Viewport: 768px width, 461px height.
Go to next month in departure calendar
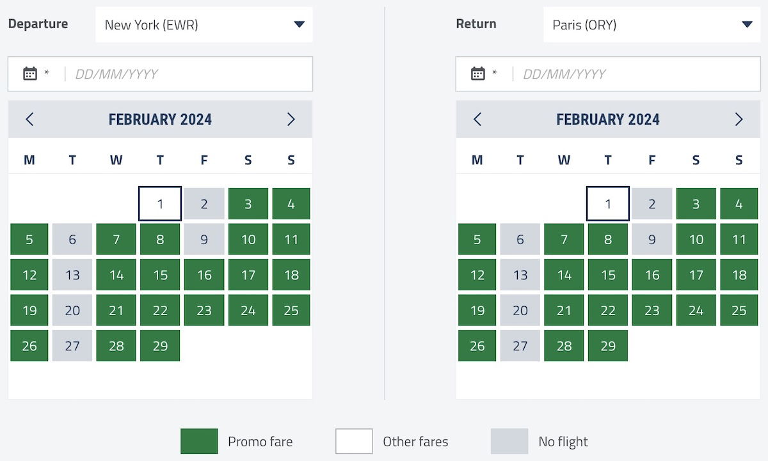pos(291,119)
